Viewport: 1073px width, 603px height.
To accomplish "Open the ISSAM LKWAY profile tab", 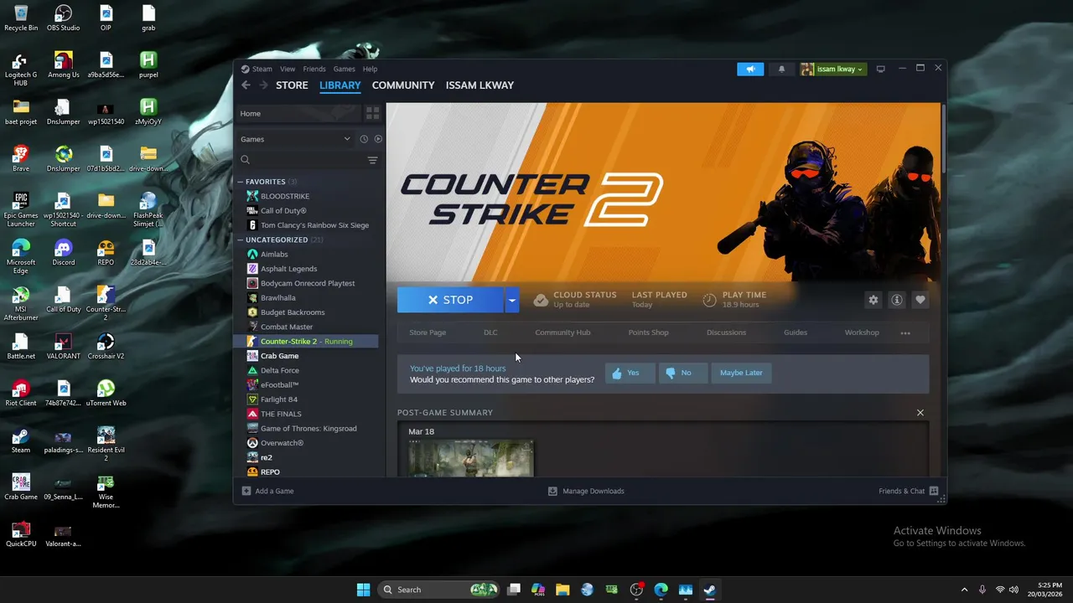I will pyautogui.click(x=479, y=85).
